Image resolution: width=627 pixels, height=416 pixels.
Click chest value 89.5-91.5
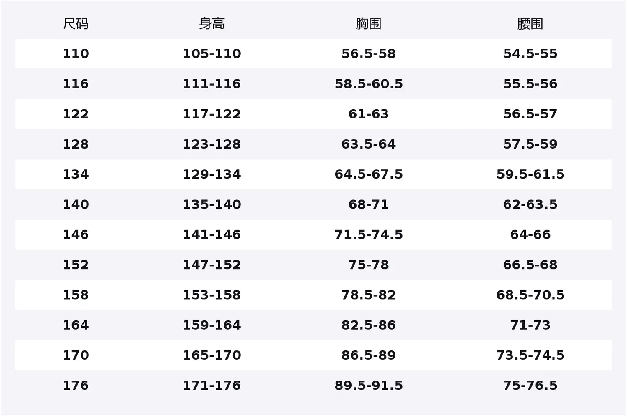coord(368,386)
